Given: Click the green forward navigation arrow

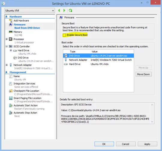Looking at the screenshot, I should (64, 11).
